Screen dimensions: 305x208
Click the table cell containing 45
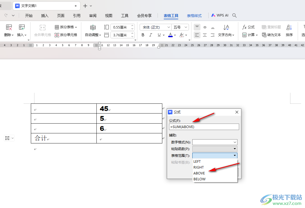[129, 108]
